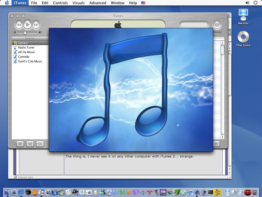Select the Nestor desktop drive icon
The width and height of the screenshot is (262, 197).
pyautogui.click(x=243, y=17)
